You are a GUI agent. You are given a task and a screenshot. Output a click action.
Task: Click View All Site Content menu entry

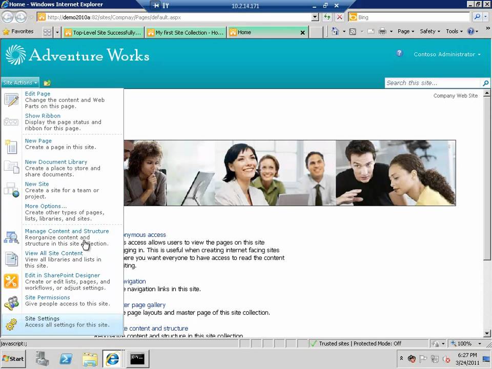coord(62,259)
